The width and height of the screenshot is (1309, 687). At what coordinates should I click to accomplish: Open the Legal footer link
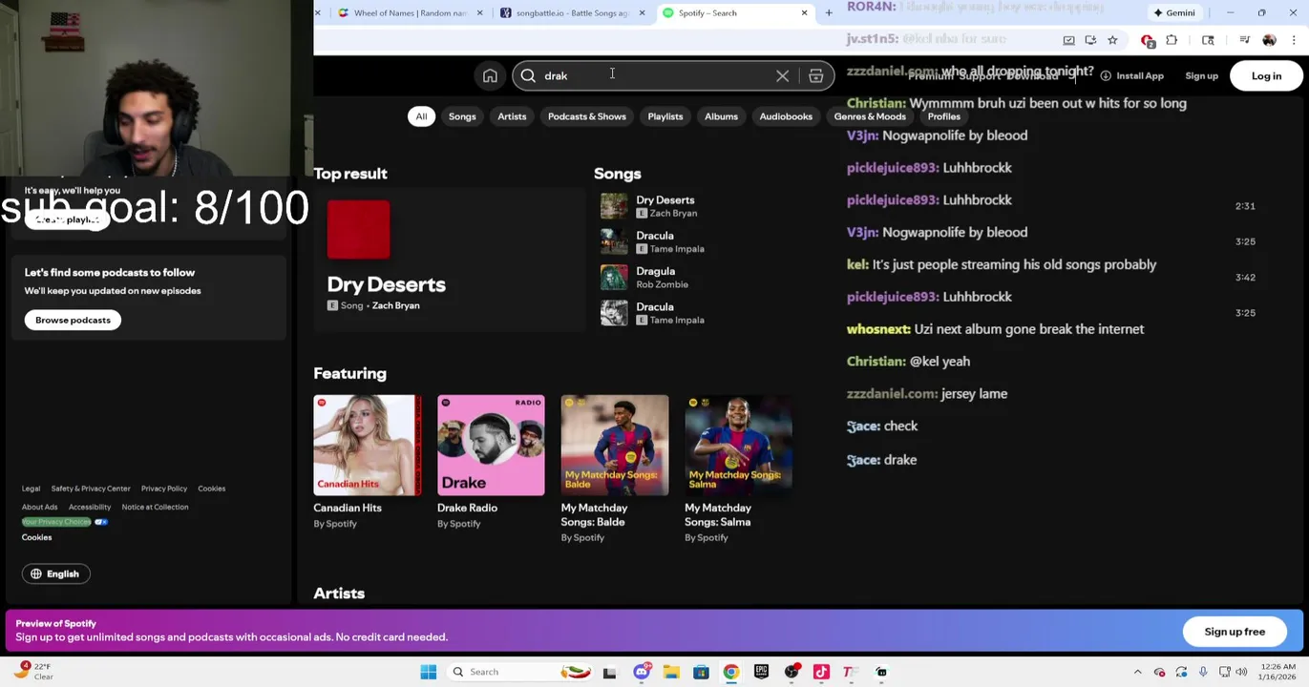tap(31, 489)
